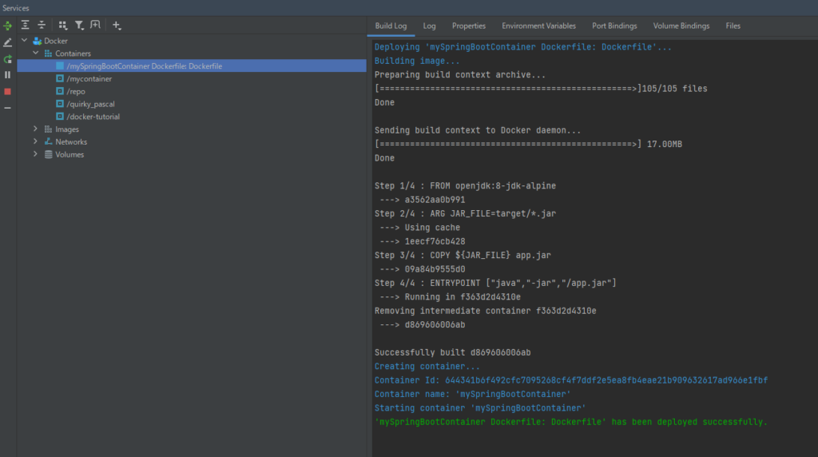Click the Redeploy icon in left toolbar
The height and width of the screenshot is (457, 818).
[7, 59]
